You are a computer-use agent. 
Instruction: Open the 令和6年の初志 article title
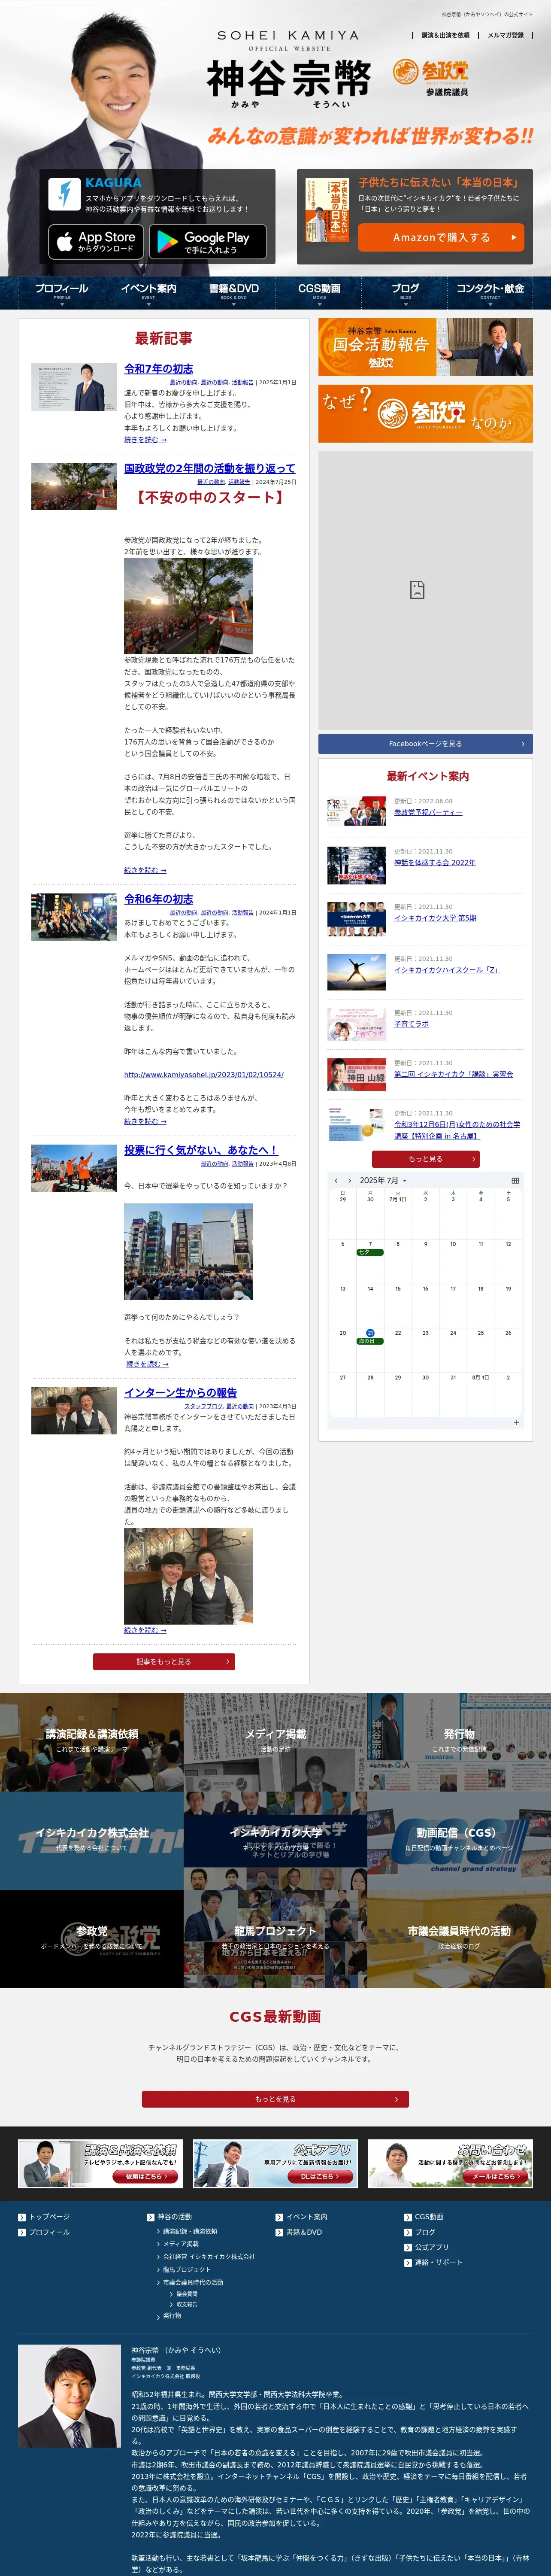tap(159, 899)
